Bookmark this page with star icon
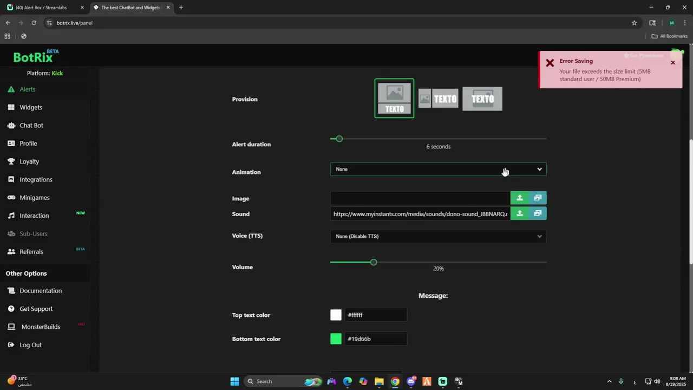Image resolution: width=693 pixels, height=390 pixels. pos(634,23)
